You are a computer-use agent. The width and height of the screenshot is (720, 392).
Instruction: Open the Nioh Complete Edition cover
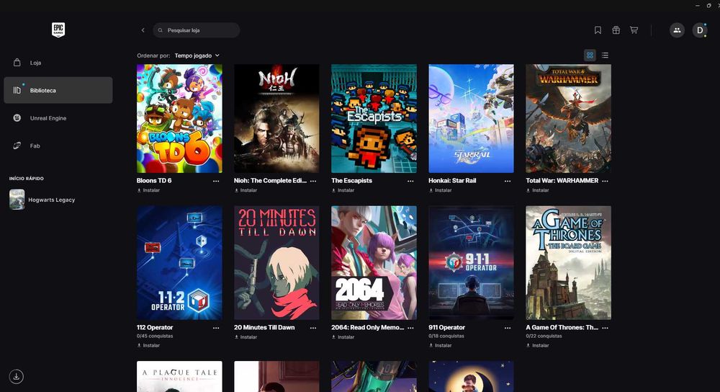click(x=276, y=119)
